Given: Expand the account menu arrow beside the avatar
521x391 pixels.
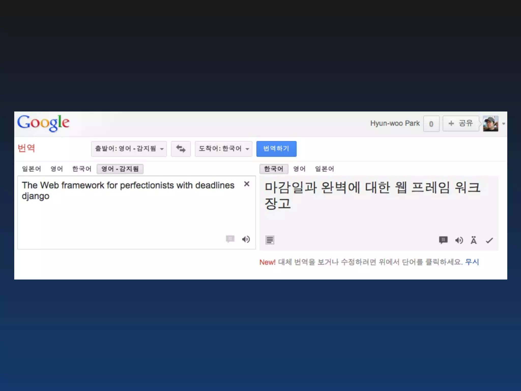Looking at the screenshot, I should (503, 124).
